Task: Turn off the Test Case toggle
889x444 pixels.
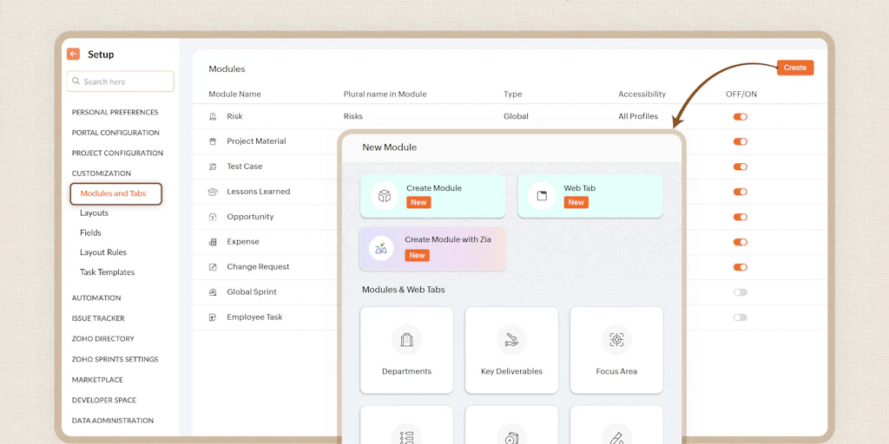Action: click(x=740, y=166)
